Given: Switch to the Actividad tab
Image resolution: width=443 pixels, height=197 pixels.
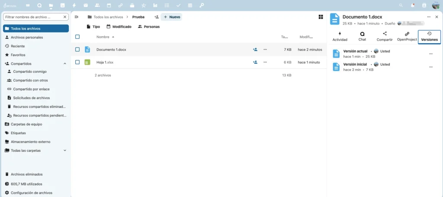Looking at the screenshot, I should pos(340,37).
